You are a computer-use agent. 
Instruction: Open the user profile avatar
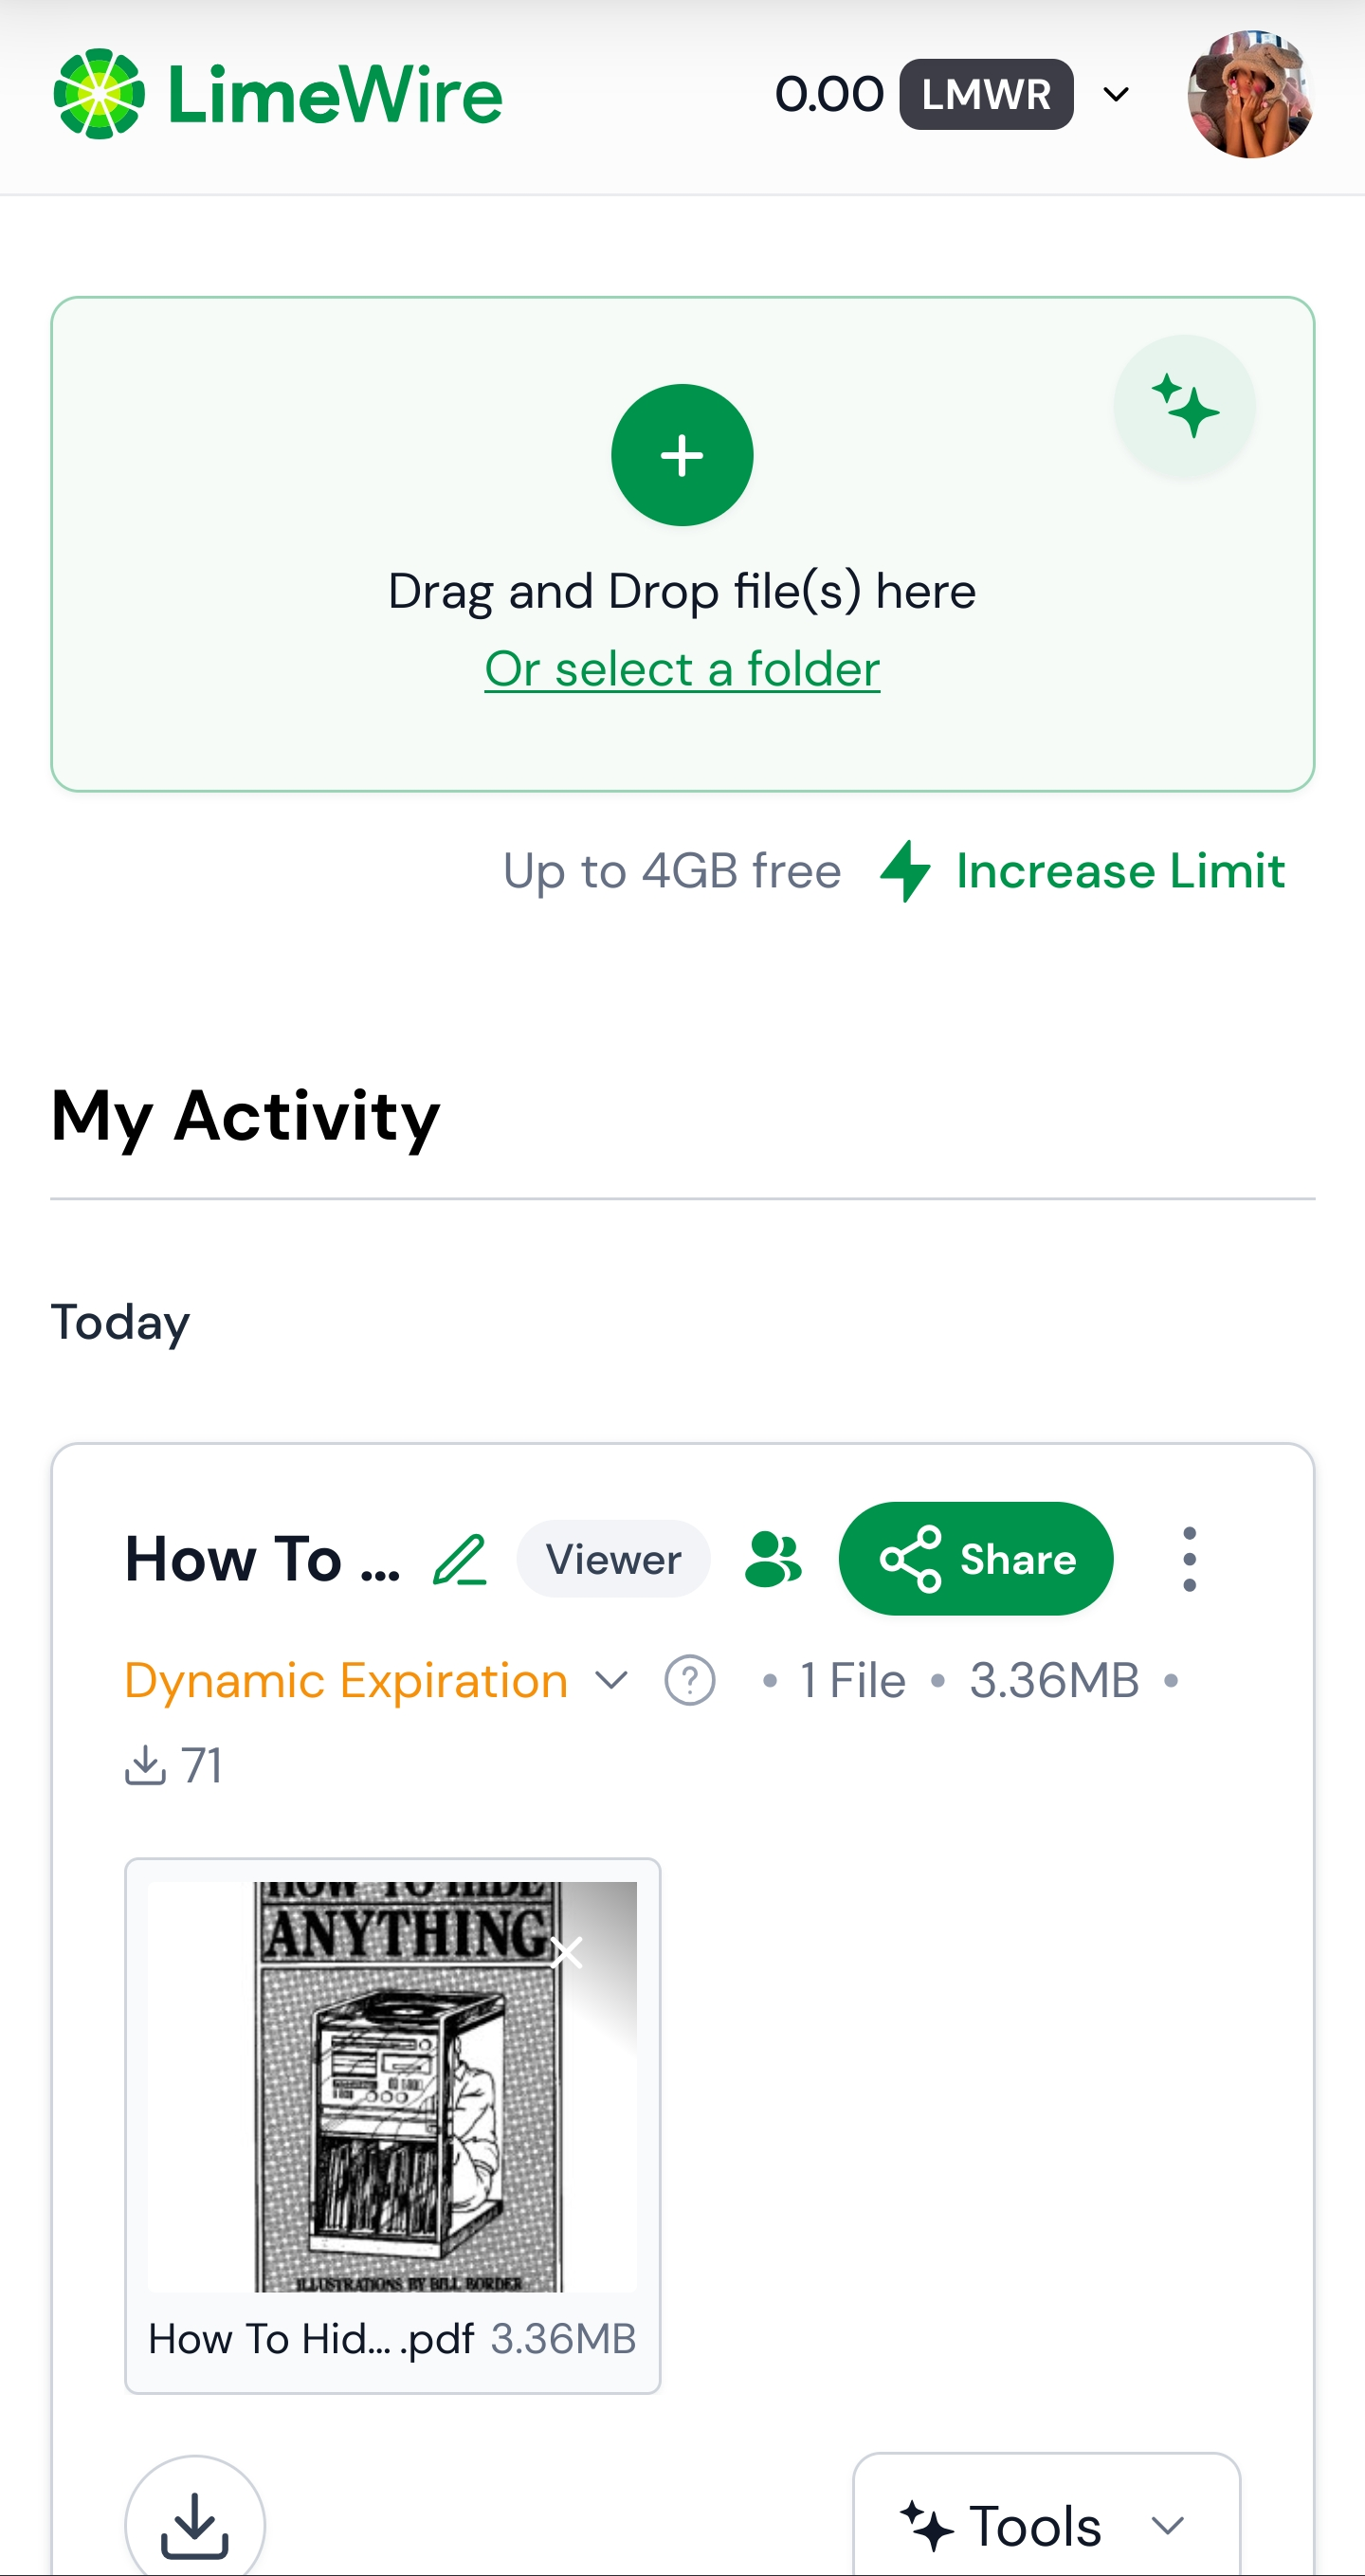pos(1249,95)
